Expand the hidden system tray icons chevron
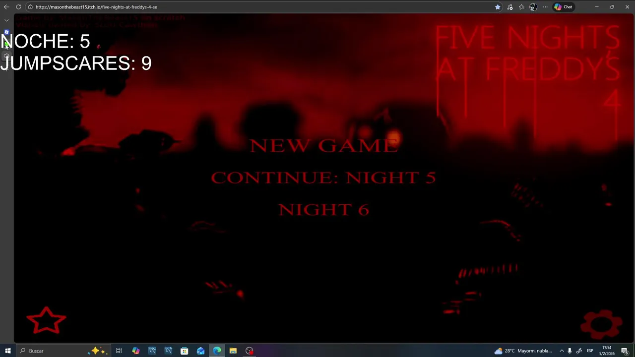This screenshot has width=635, height=357. [x=562, y=351]
